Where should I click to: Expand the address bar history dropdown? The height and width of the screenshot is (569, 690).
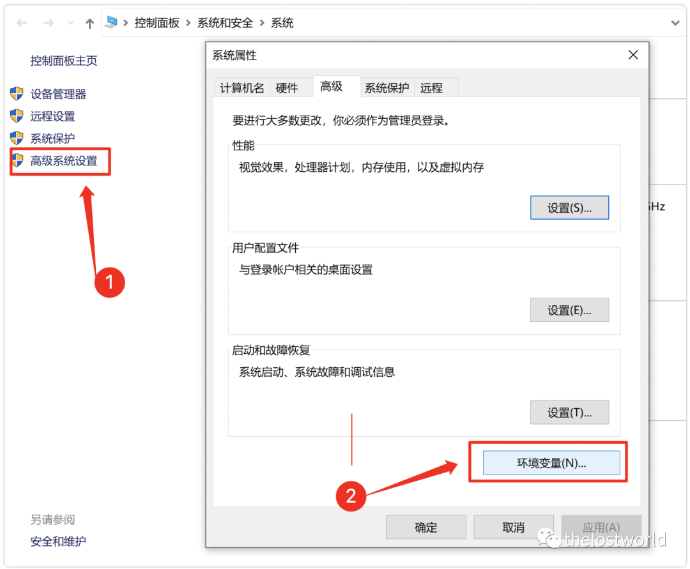675,23
